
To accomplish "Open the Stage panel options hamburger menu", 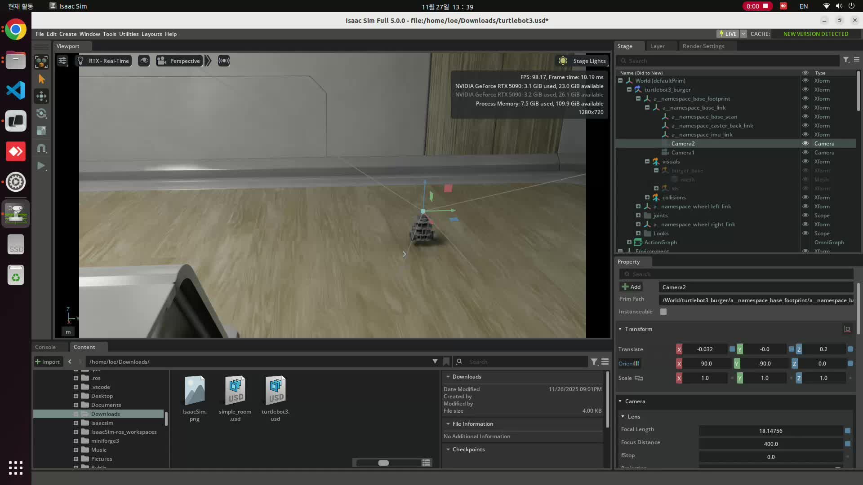I will pyautogui.click(x=857, y=60).
